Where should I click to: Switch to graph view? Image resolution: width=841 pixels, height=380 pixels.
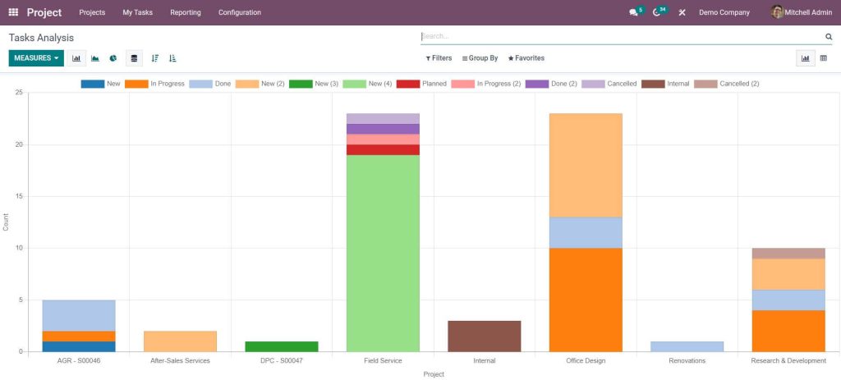click(805, 58)
